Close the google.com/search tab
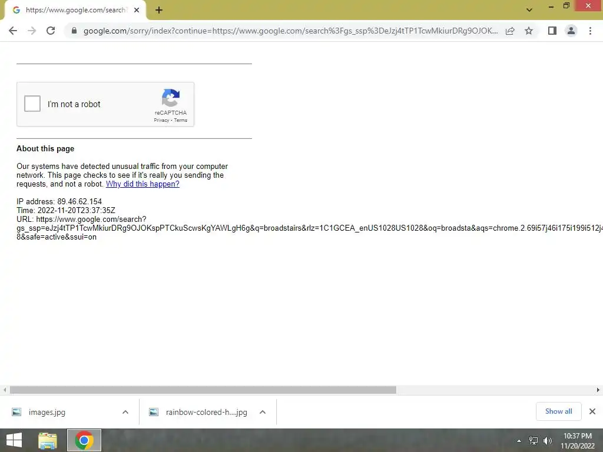The image size is (603, 452). click(x=137, y=11)
